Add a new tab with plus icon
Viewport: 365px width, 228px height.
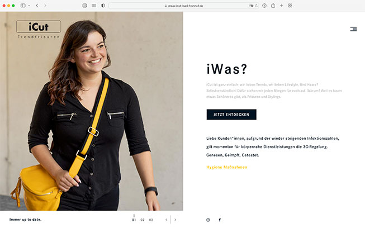tap(281, 6)
